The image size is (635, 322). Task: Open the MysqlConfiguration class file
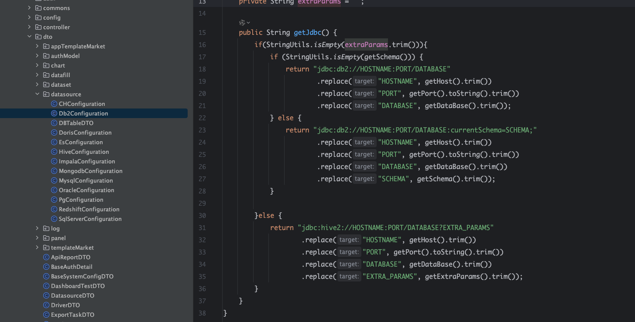tap(86, 180)
